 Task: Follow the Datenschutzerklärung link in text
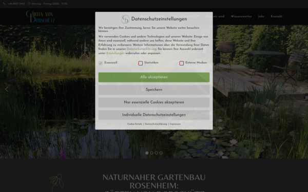pyautogui.click(x=142, y=49)
